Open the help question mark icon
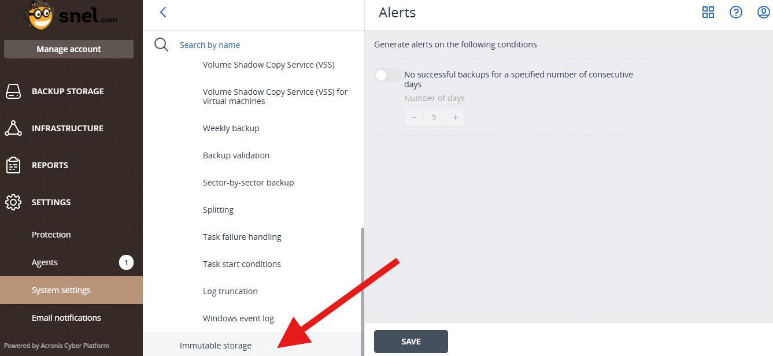 (x=736, y=12)
